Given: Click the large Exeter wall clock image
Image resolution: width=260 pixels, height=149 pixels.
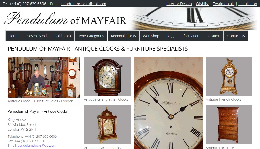Looking at the screenshot, I should pyautogui.click(x=168, y=103).
